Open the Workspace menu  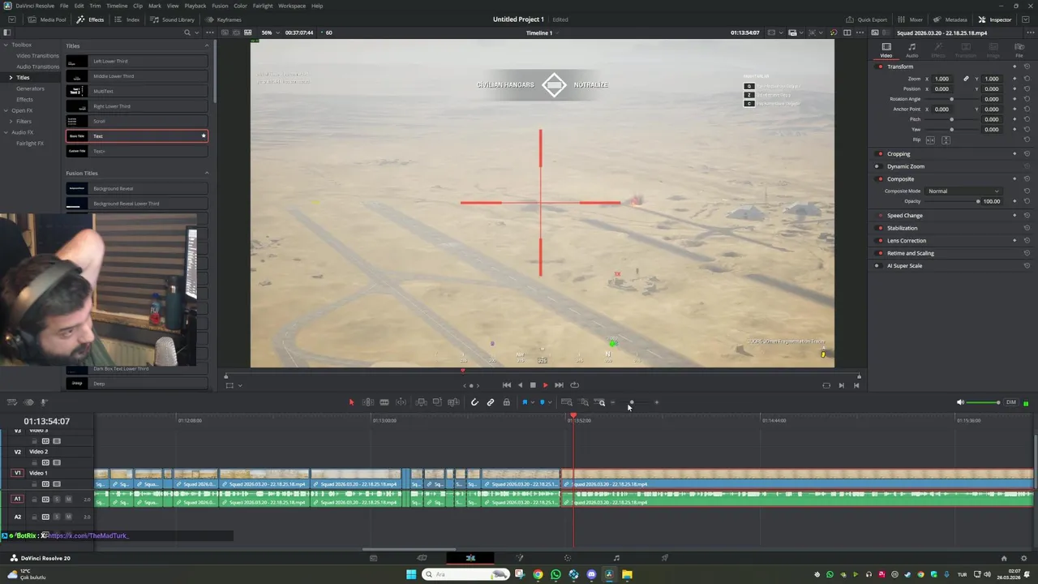pos(292,6)
